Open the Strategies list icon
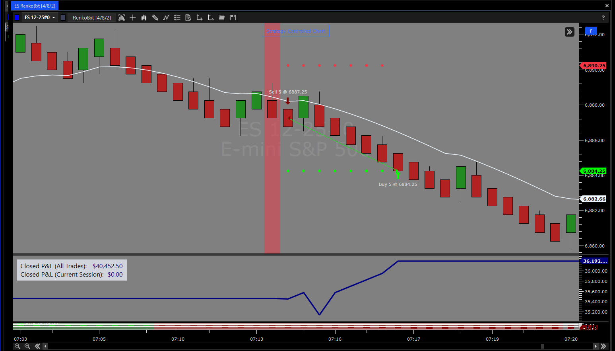This screenshot has width=615, height=351. [177, 18]
